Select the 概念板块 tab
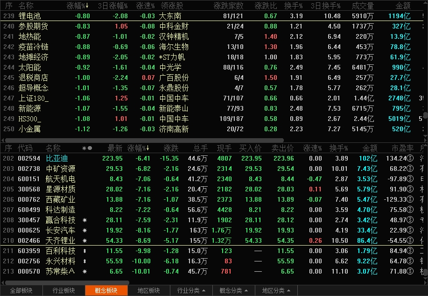Viewport: 428px width, 296px height. pos(106,290)
